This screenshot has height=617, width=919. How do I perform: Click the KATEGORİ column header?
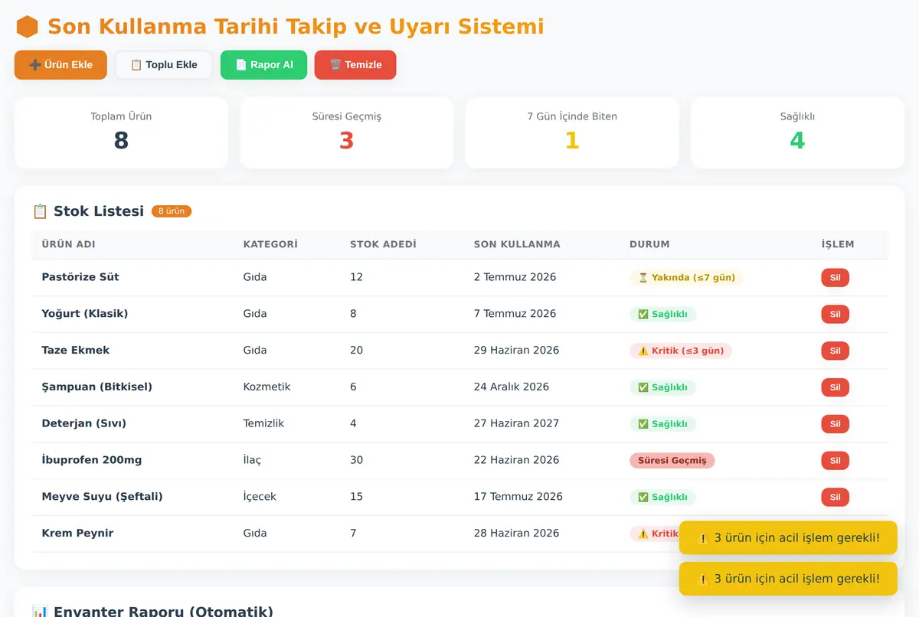tap(270, 244)
